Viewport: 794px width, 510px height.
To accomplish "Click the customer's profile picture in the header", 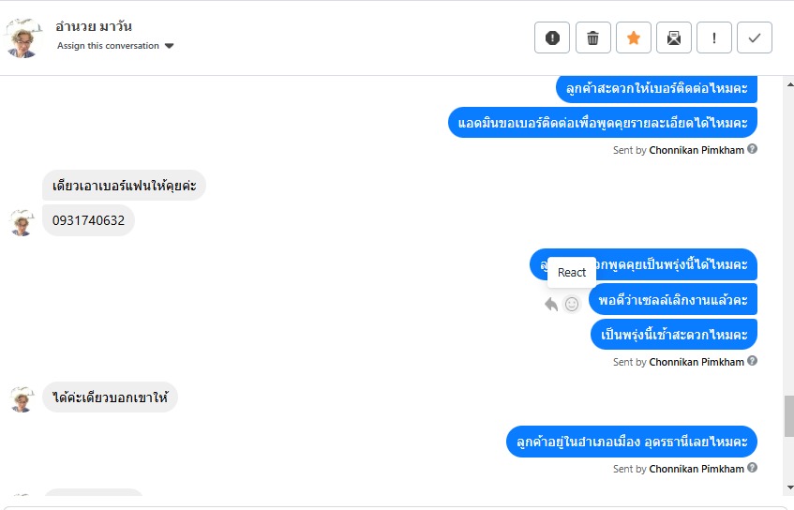I will click(23, 37).
